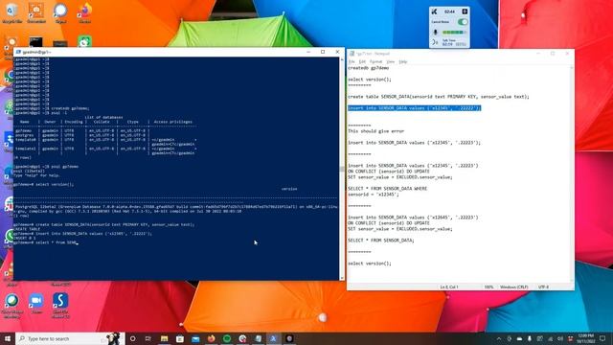Click the terminal title bar icon

click(x=18, y=52)
